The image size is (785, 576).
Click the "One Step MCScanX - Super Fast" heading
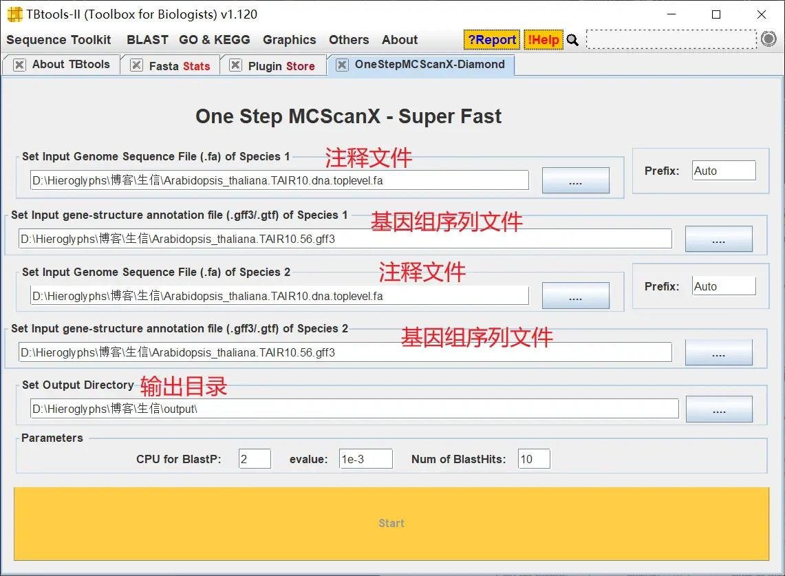pos(348,116)
